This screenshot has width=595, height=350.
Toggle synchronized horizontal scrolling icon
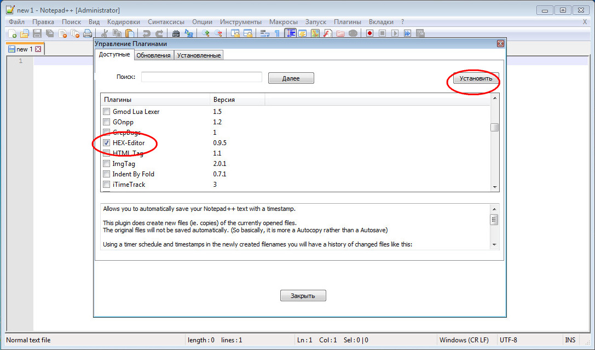tap(248, 33)
